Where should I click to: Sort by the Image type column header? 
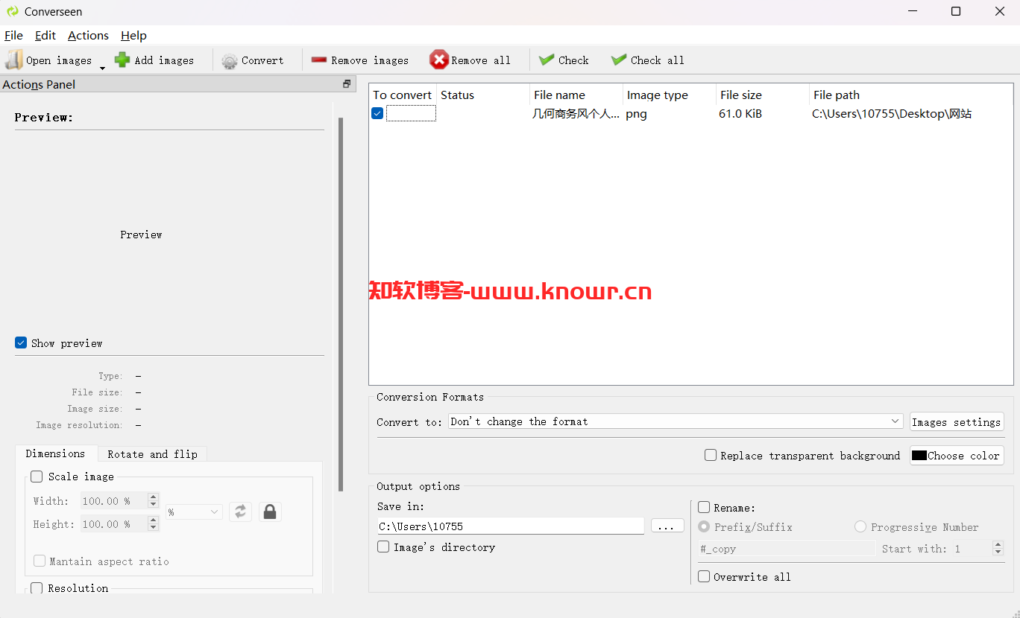click(670, 95)
